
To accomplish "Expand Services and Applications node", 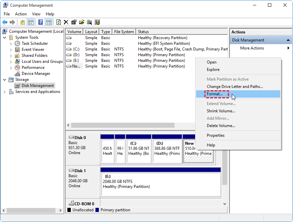I will 5,92.
